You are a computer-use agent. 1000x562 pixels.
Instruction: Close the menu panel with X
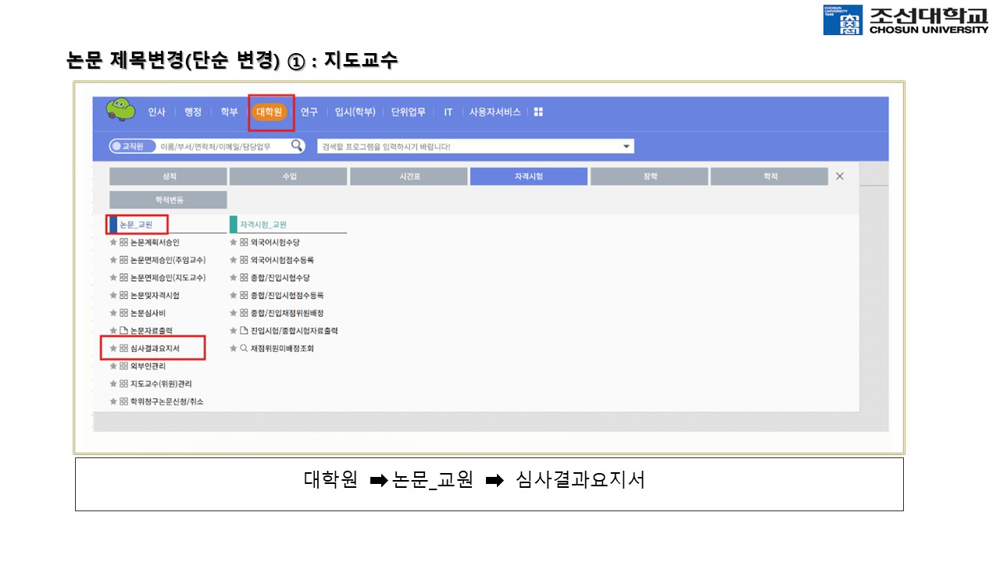[x=840, y=176]
